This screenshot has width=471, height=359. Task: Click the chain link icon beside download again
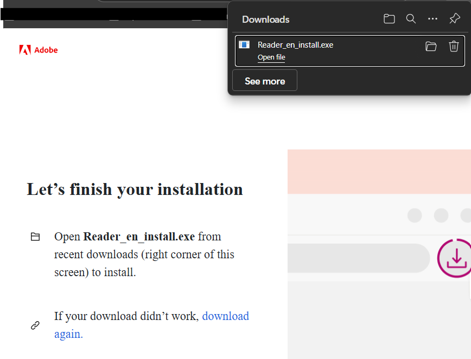click(35, 325)
